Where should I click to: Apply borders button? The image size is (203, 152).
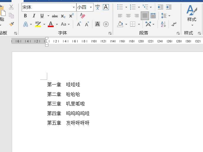coord(133,24)
